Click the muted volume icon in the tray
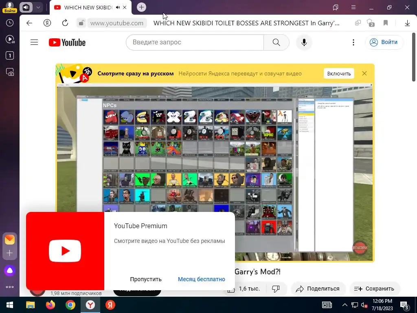Screen dimensions: 417x313 [364, 305]
